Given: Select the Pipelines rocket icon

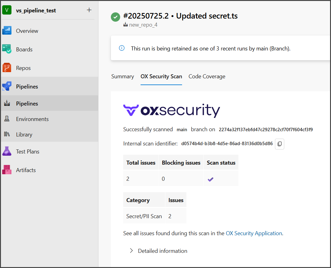Looking at the screenshot, I should pos(7,86).
